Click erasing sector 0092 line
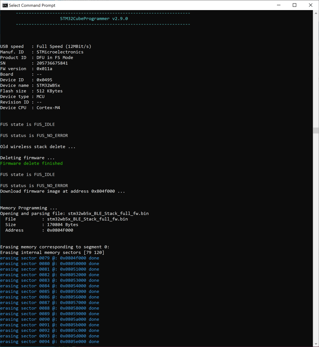Screen dimensions: 319x347 point(50,330)
